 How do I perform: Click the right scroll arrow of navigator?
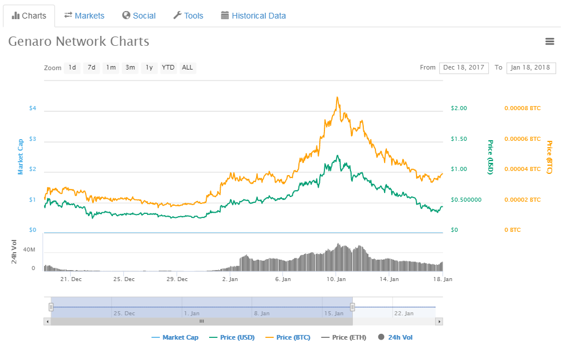439,322
